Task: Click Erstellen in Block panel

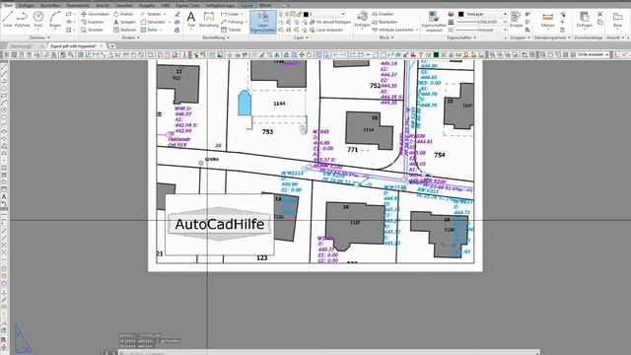Action: point(383,14)
